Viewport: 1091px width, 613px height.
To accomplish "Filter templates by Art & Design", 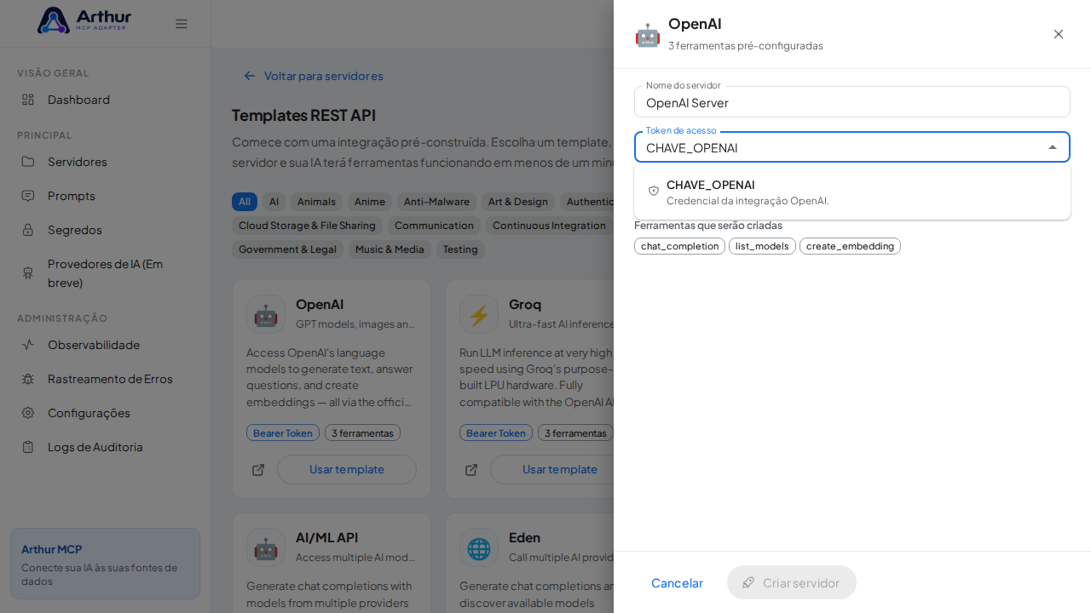I will pos(518,202).
